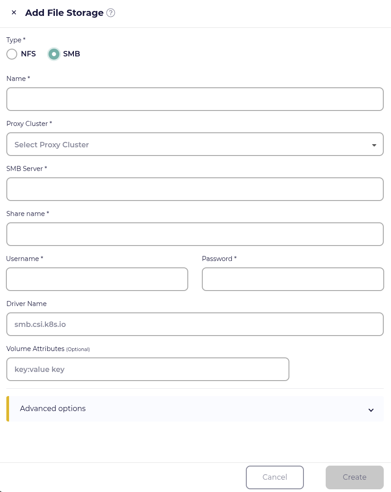Click the SMB label text
The width and height of the screenshot is (391, 492).
pos(72,54)
